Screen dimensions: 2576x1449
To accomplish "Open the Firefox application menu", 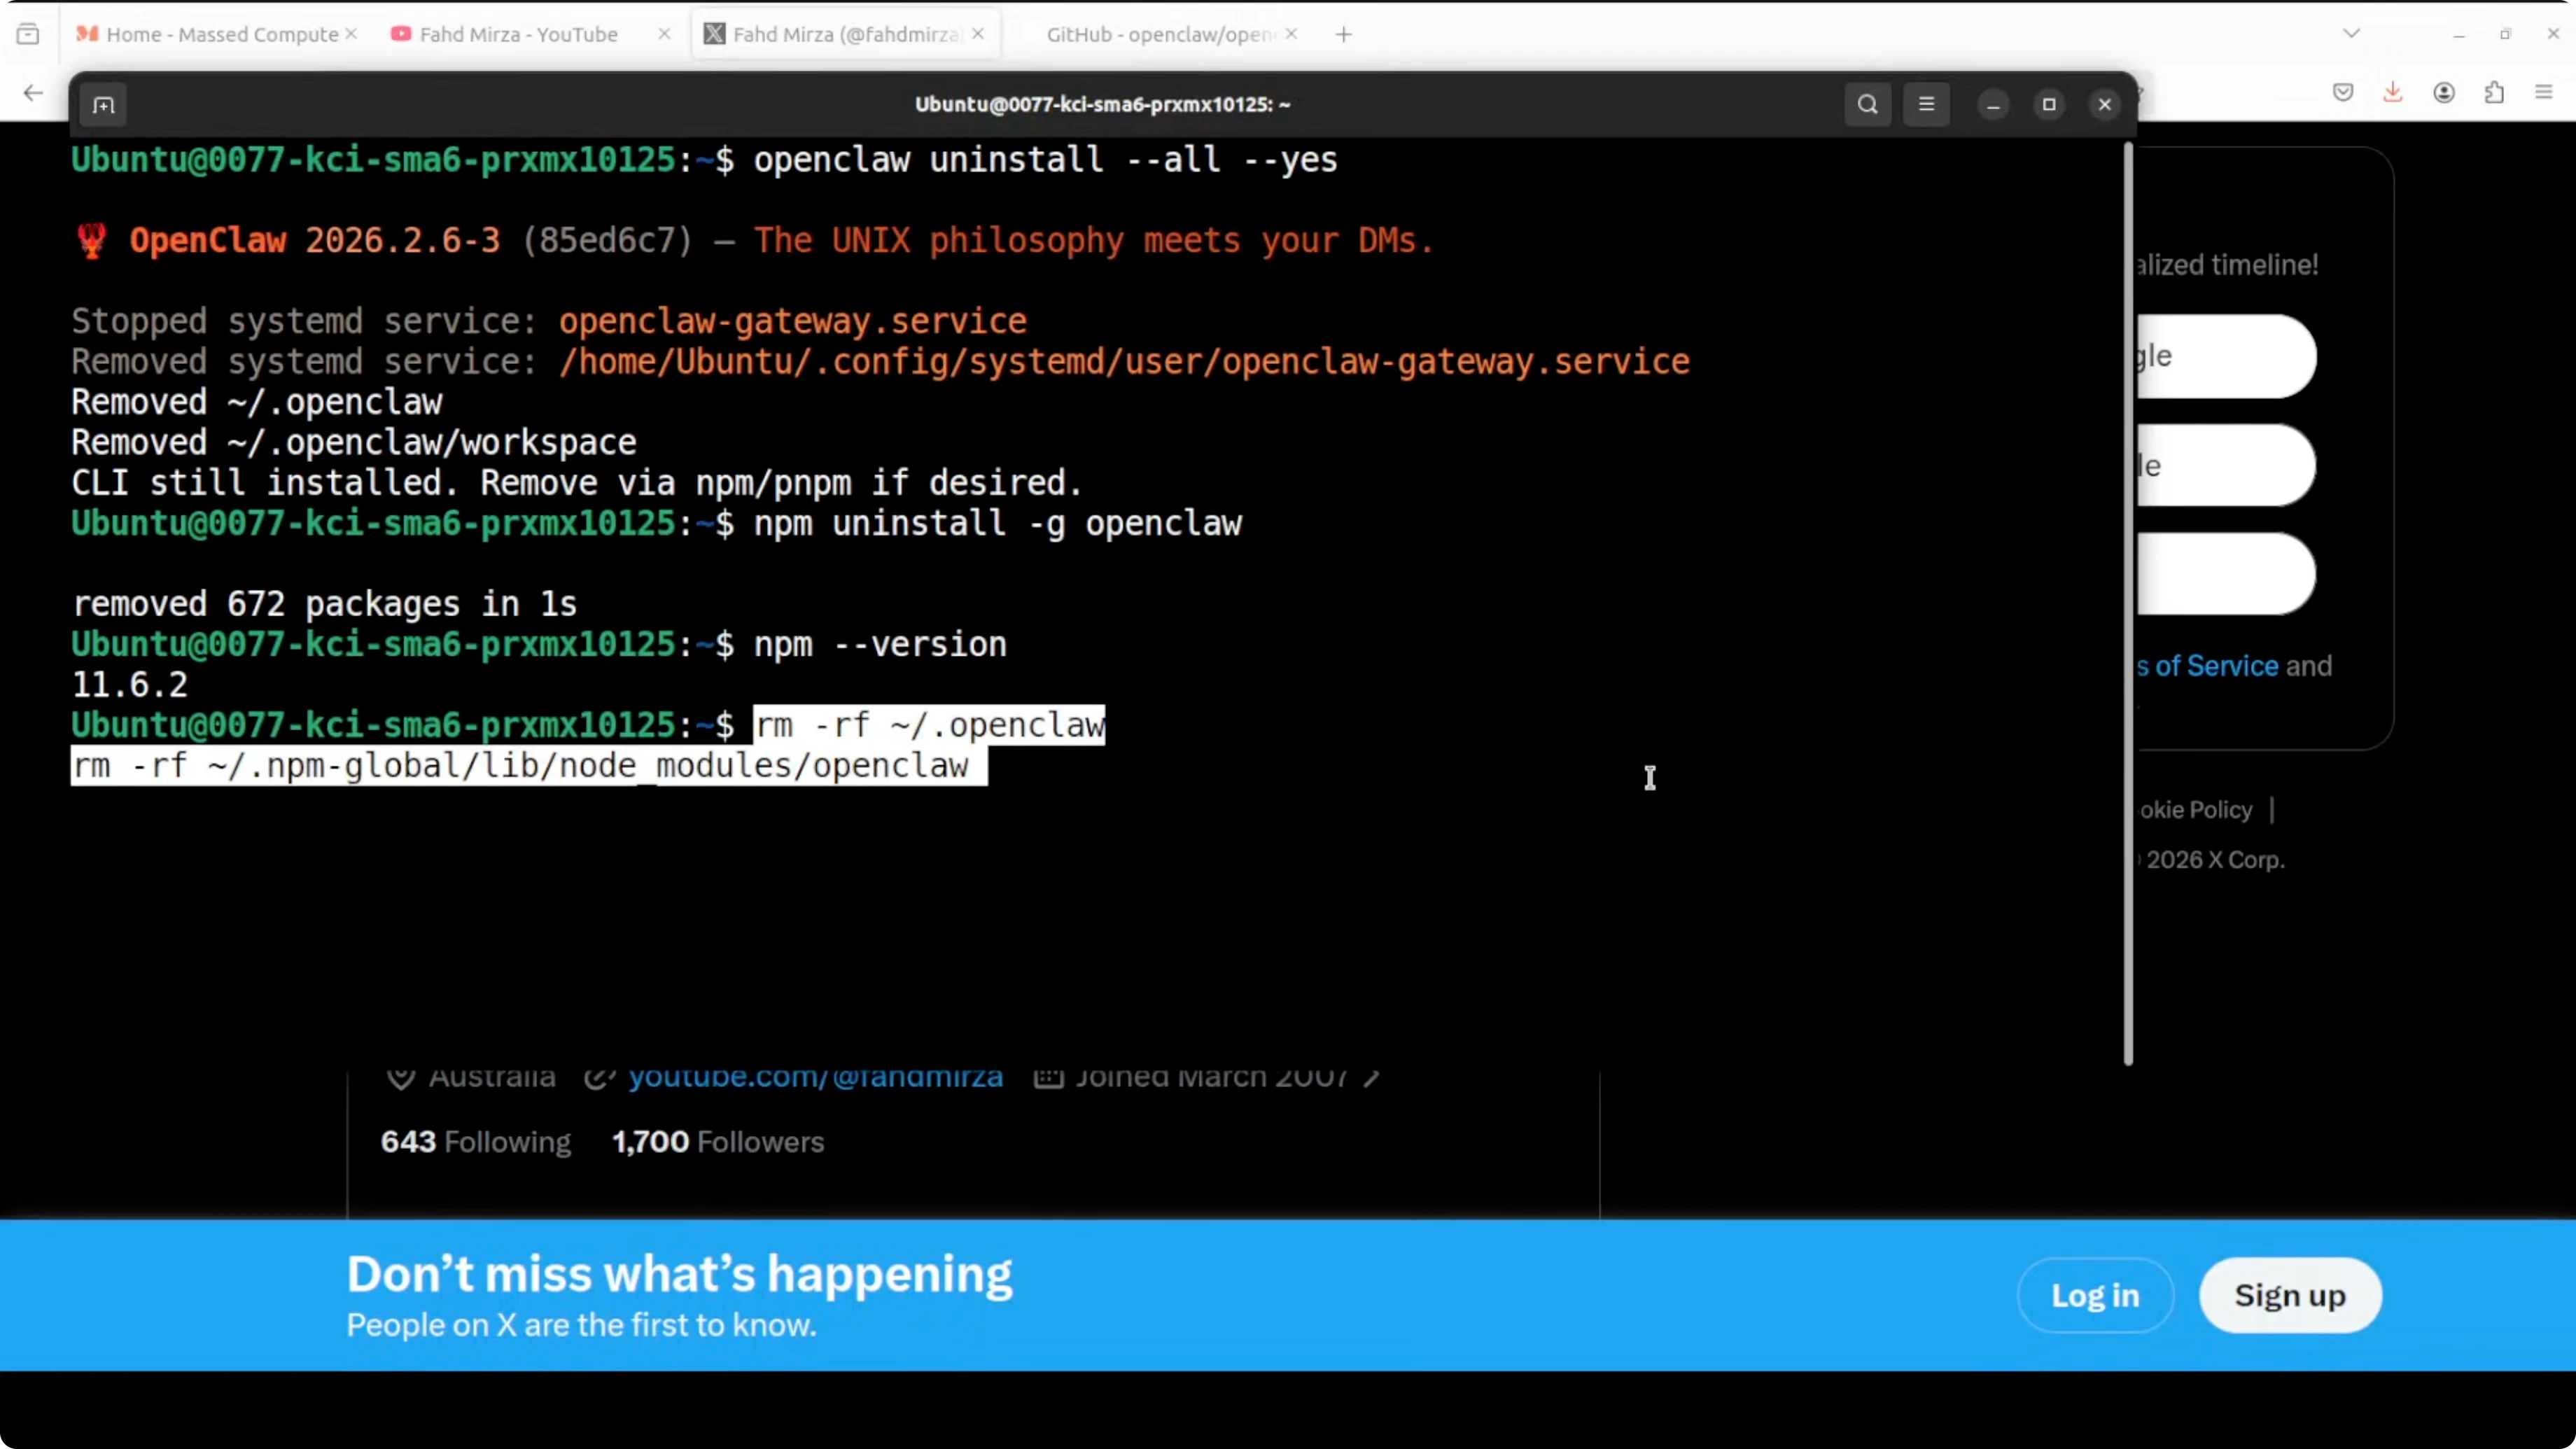I will [x=2544, y=93].
